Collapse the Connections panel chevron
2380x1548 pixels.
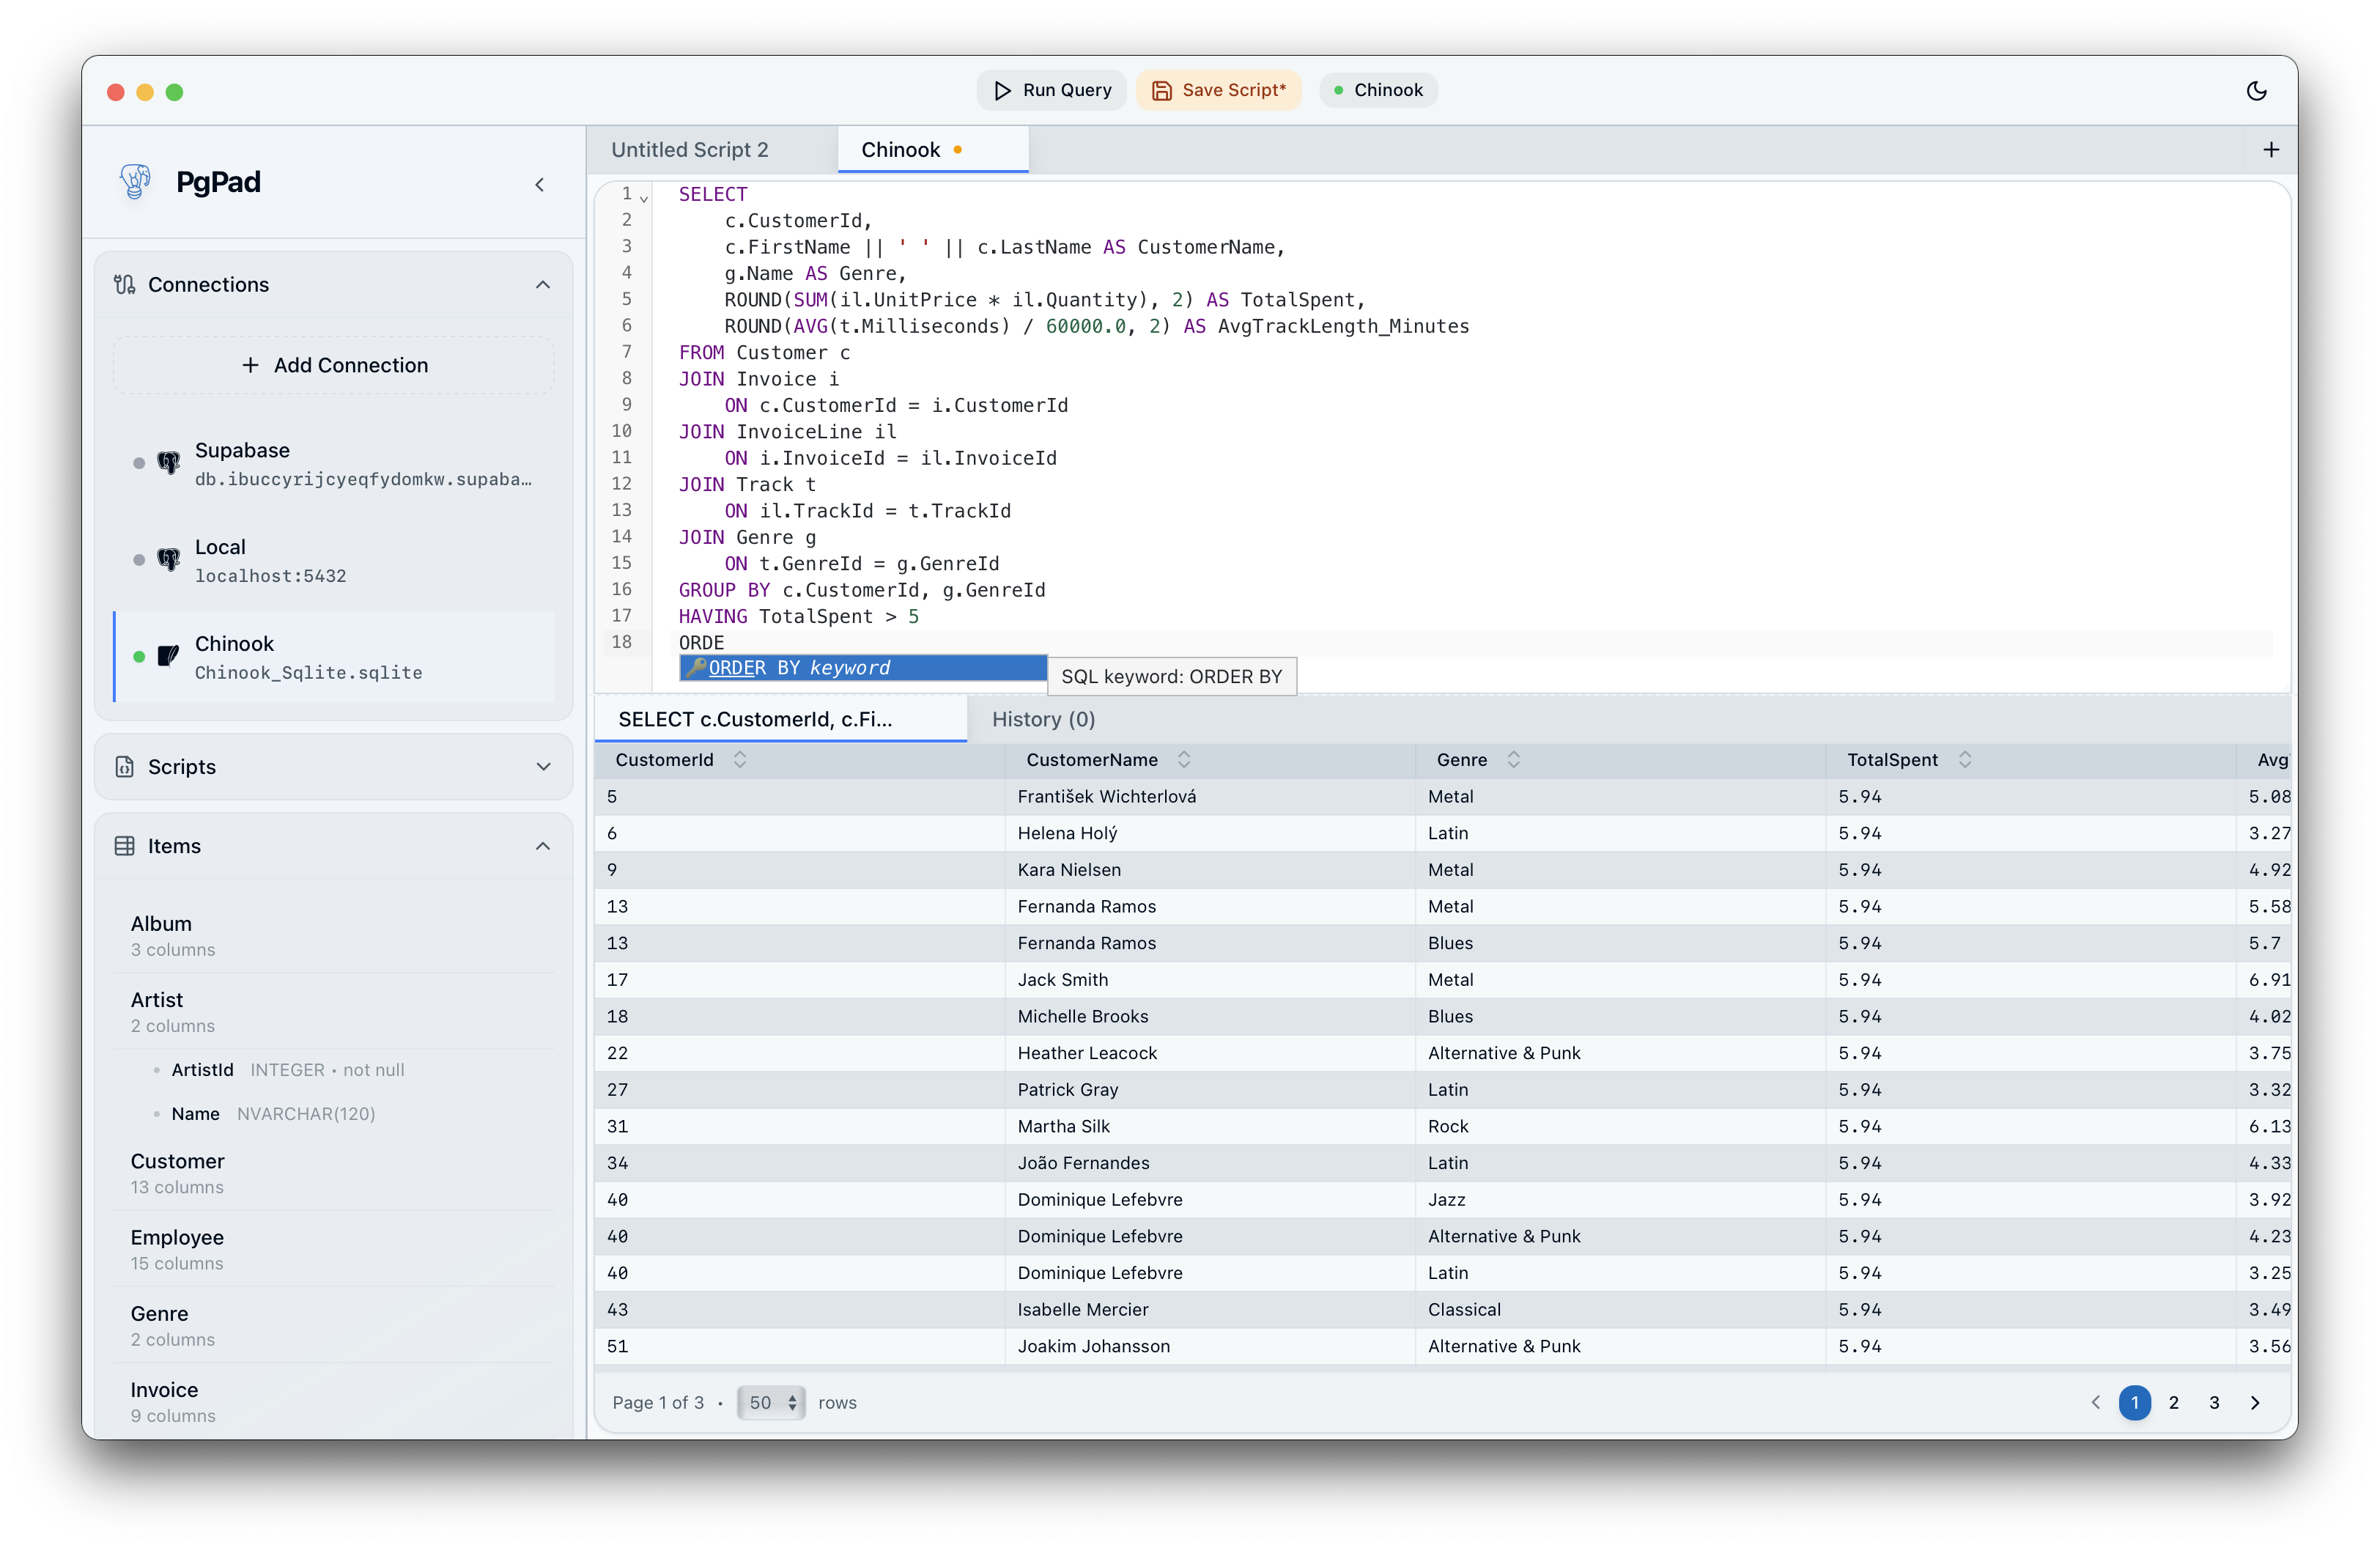click(x=543, y=285)
